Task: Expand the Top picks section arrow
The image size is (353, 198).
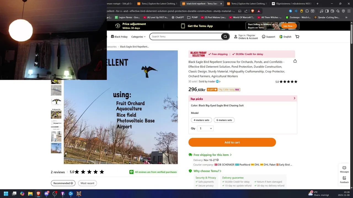Action: 294,98
